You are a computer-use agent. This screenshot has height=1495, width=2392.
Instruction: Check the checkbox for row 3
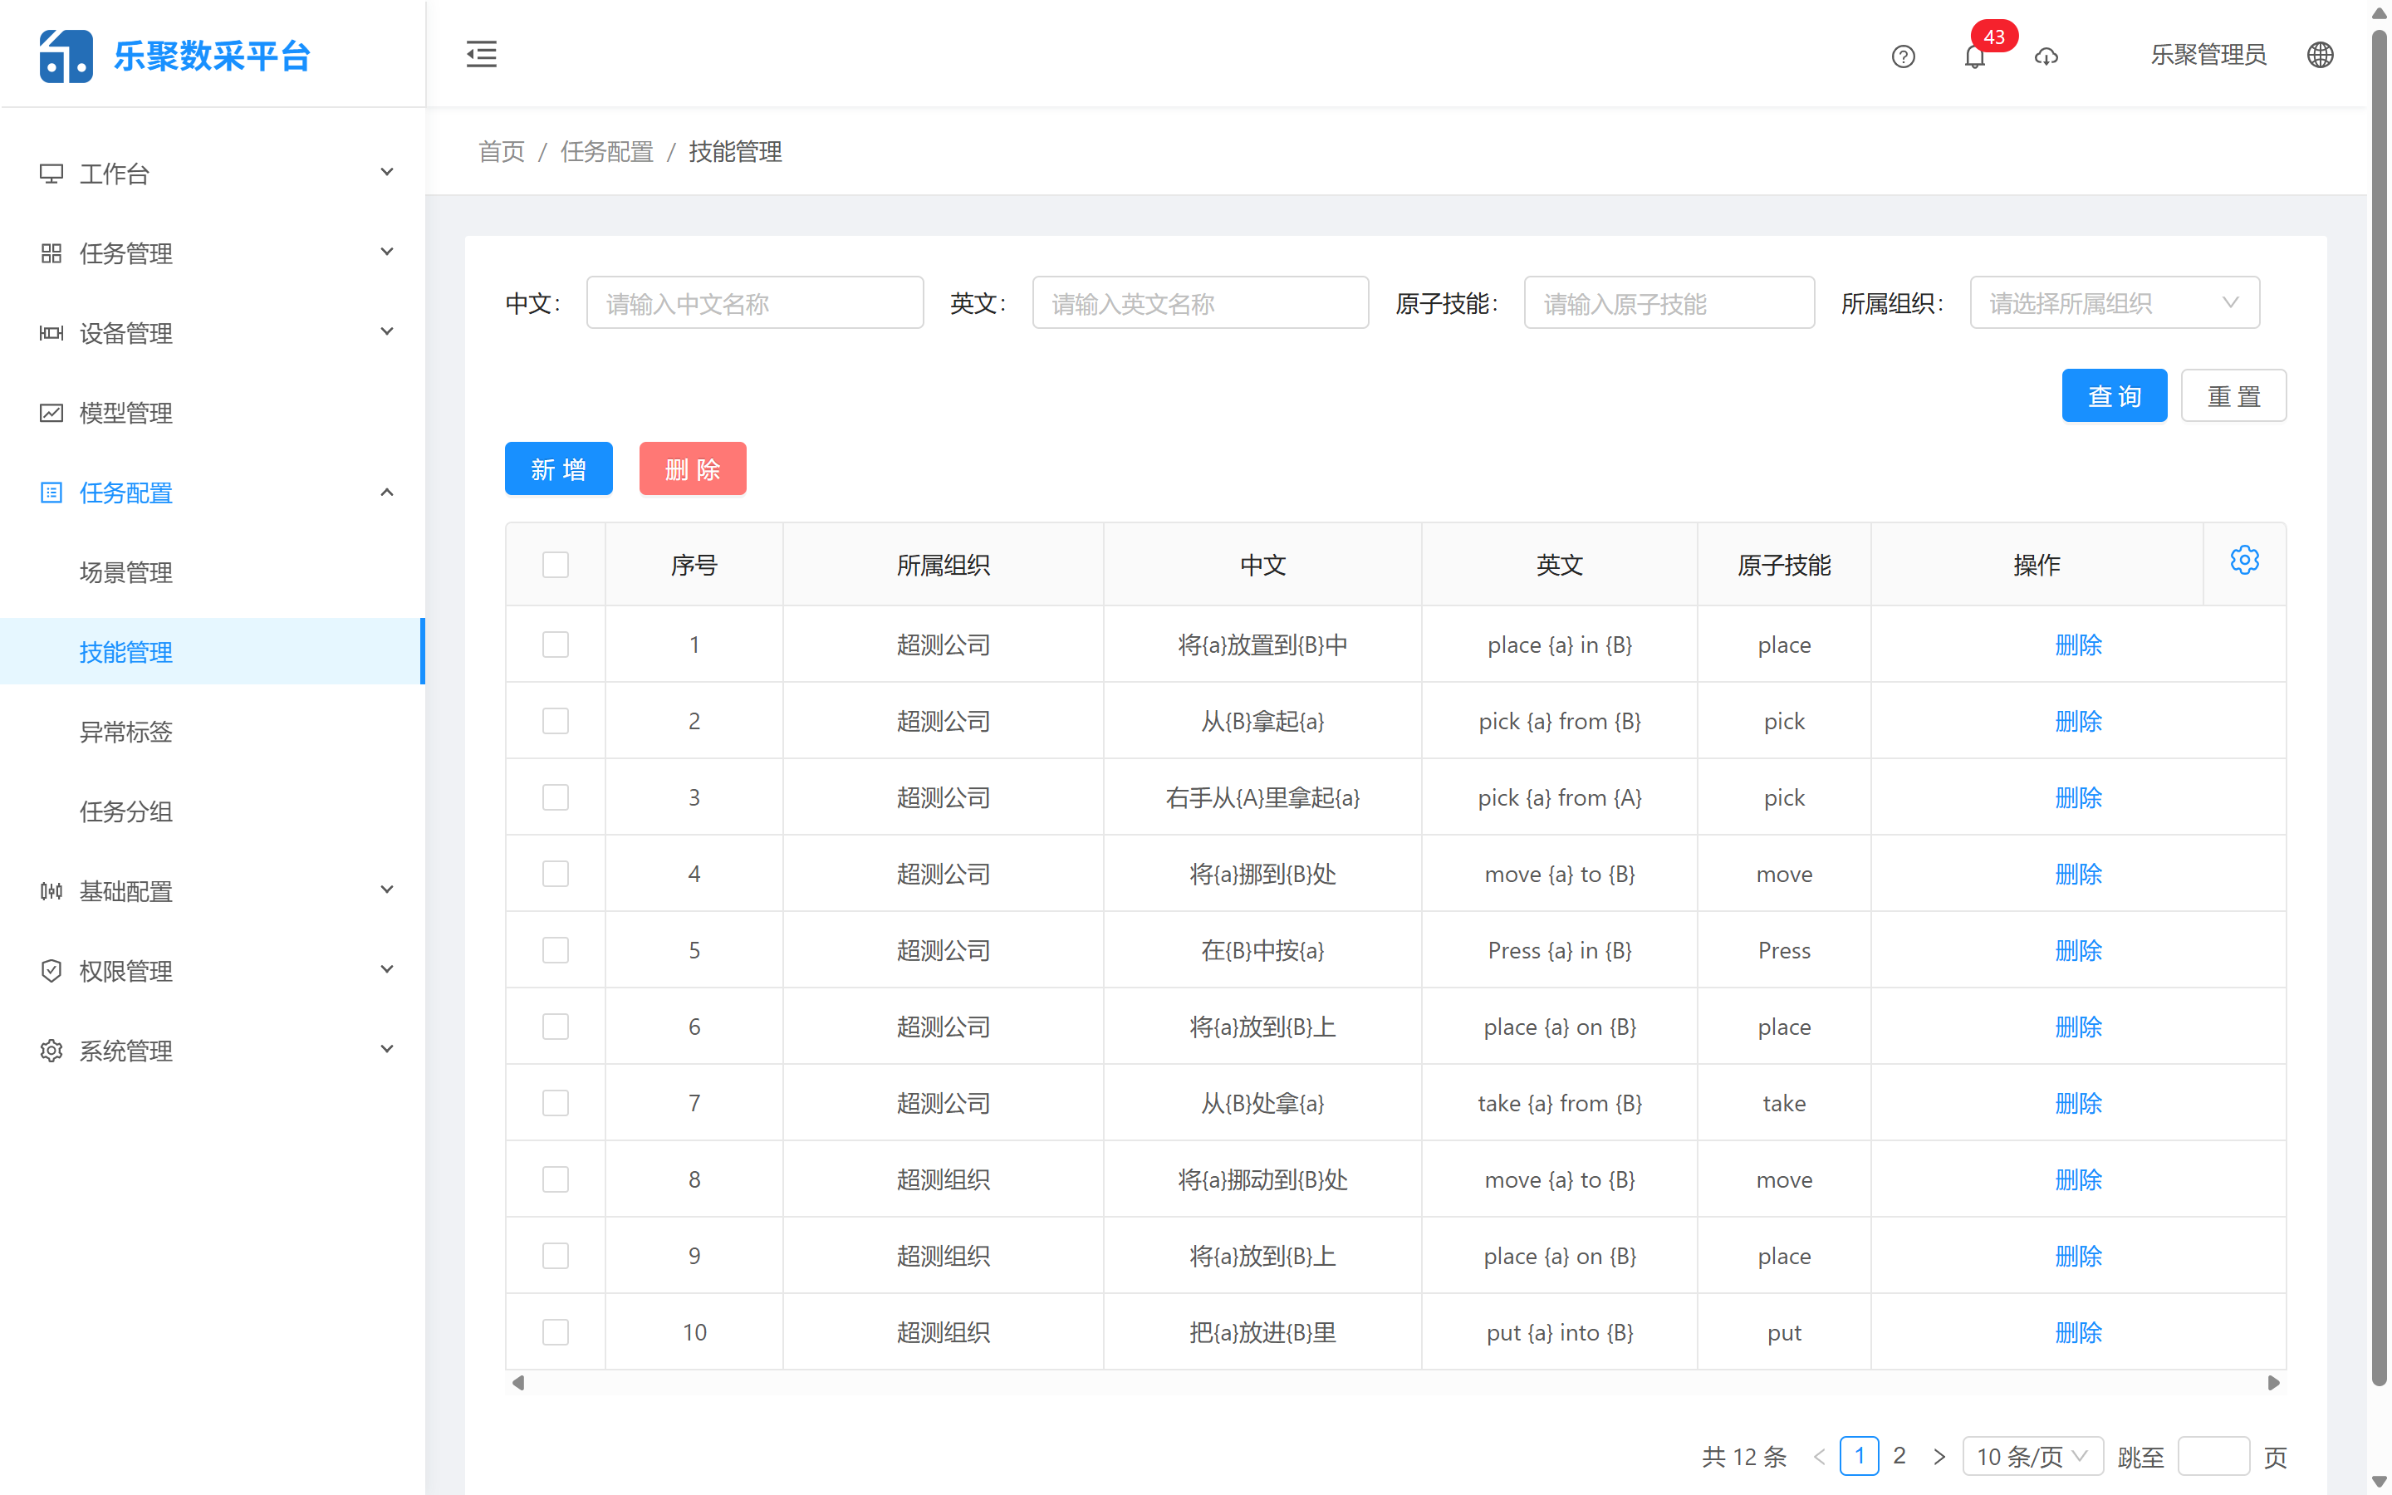click(x=556, y=797)
